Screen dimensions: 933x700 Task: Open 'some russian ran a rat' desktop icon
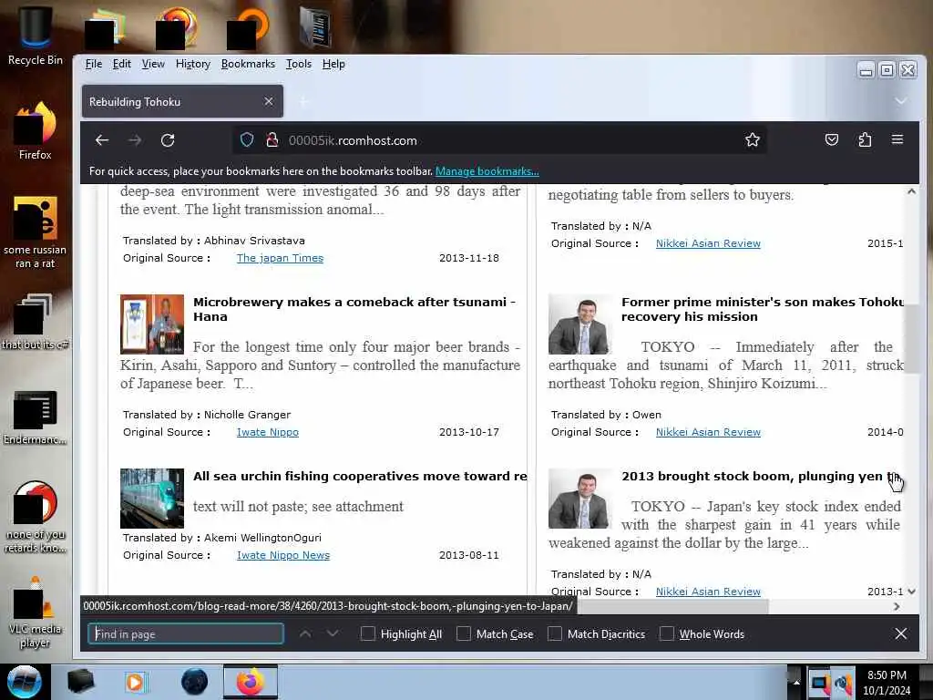(36, 232)
